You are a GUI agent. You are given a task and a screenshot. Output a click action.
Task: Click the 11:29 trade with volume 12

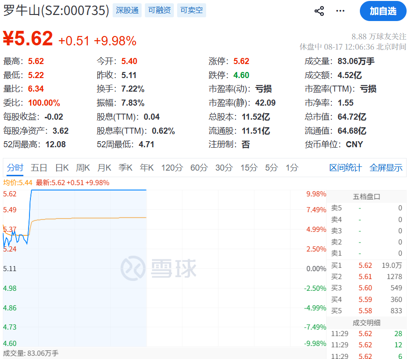pyautogui.click(x=366, y=345)
